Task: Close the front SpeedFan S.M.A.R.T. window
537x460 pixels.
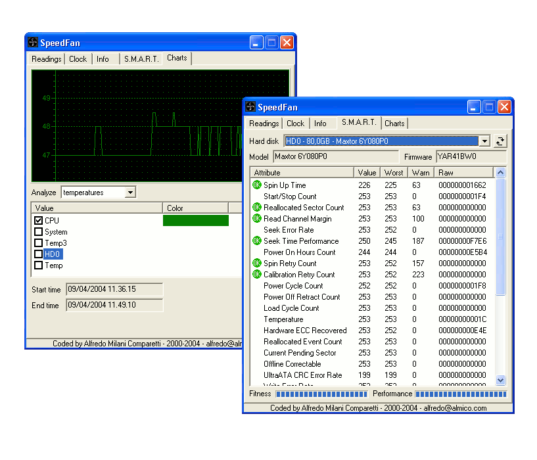Action: pos(504,107)
